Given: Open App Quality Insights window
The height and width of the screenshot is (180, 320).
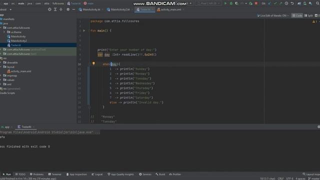Looking at the screenshot, I should click(120, 174).
